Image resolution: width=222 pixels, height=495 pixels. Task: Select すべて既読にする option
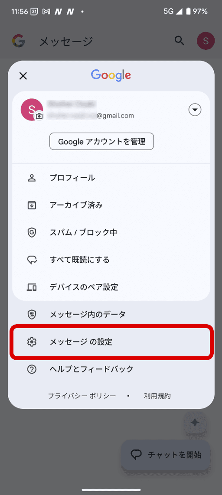click(x=111, y=260)
